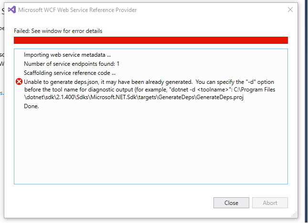Click the partially hidden blue link behind the dialog

2,93
